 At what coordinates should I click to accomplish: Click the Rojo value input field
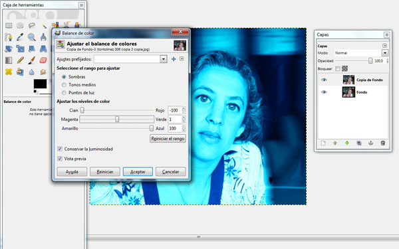[x=175, y=110]
